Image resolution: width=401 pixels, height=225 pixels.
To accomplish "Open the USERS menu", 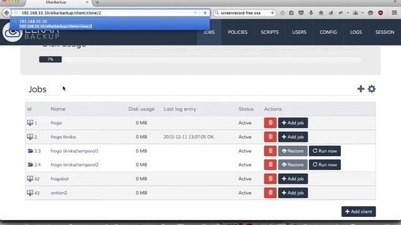I will point(299,32).
